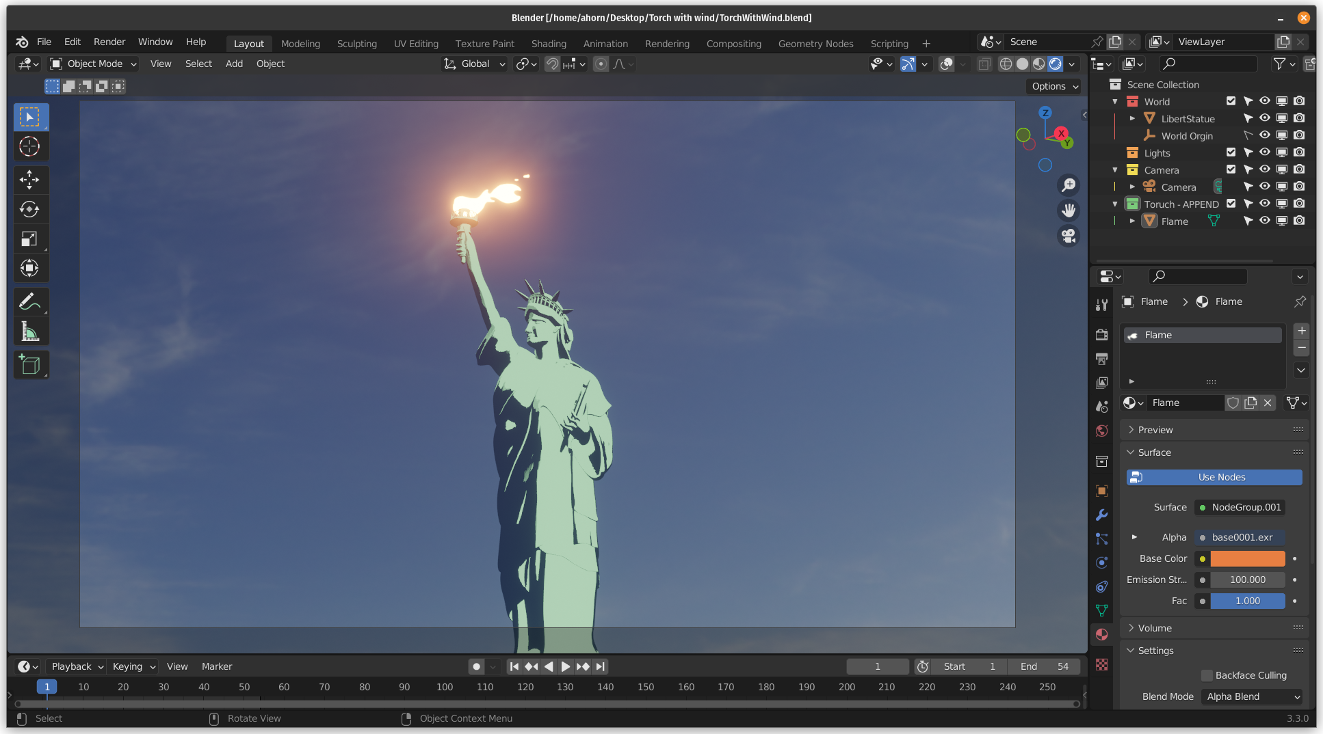Open the Modifier Properties wrench tab
This screenshot has width=1323, height=734.
click(x=1101, y=515)
